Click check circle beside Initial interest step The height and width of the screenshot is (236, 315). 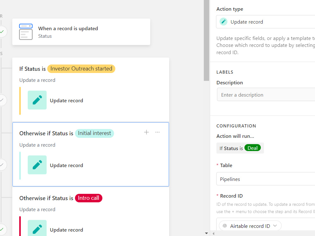pos(2,165)
